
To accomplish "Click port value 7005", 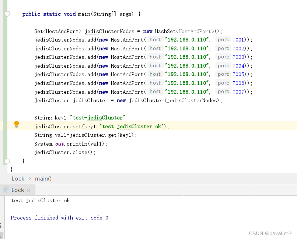I will [x=238, y=74].
